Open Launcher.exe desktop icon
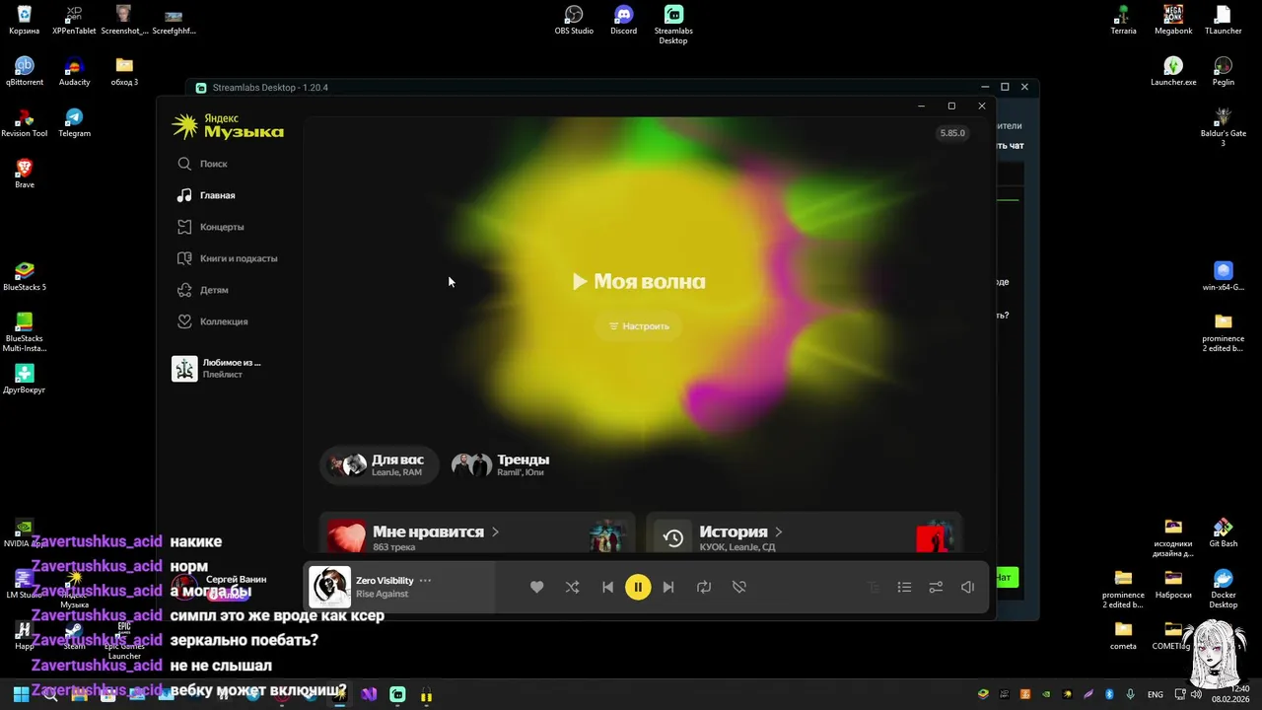 (x=1173, y=71)
